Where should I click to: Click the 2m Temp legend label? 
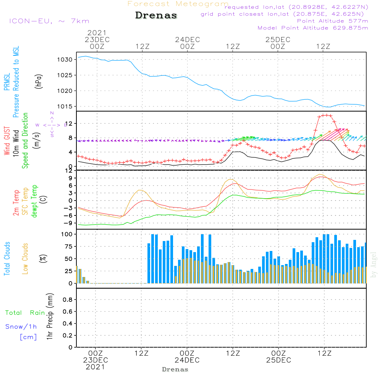click(x=16, y=202)
